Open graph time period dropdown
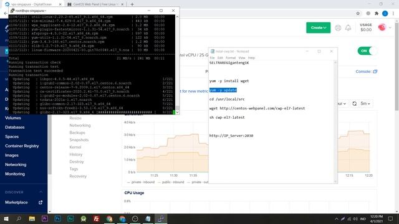 tap(341, 104)
